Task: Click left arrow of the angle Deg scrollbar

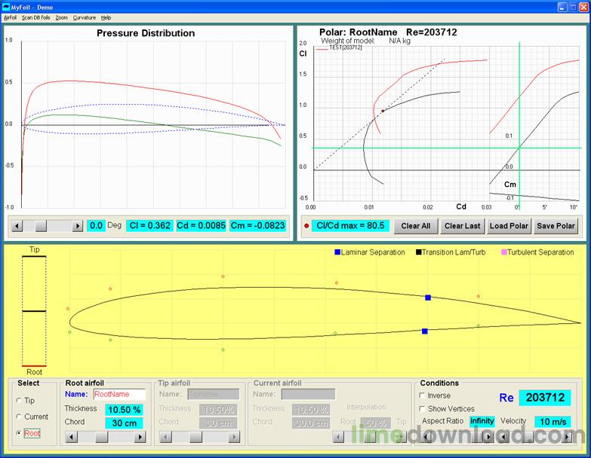Action: click(x=17, y=226)
